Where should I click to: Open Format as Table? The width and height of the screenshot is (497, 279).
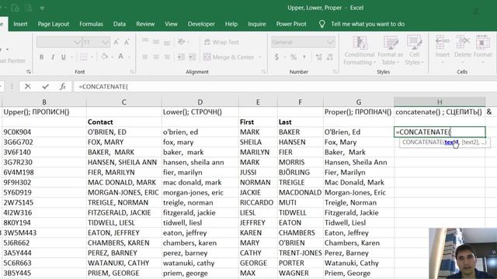click(390, 50)
